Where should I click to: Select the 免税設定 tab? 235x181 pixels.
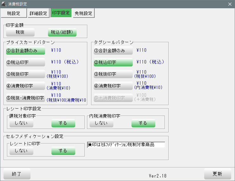pos(84,13)
